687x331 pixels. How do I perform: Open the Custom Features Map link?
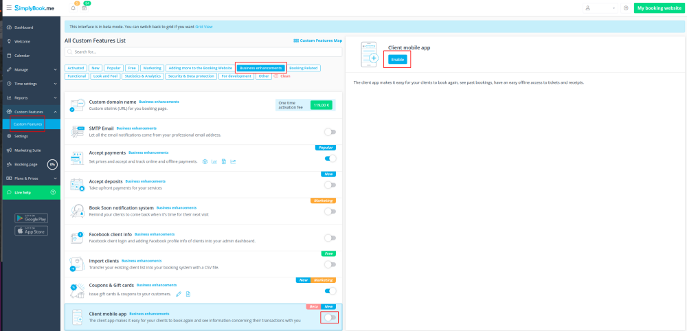click(317, 41)
